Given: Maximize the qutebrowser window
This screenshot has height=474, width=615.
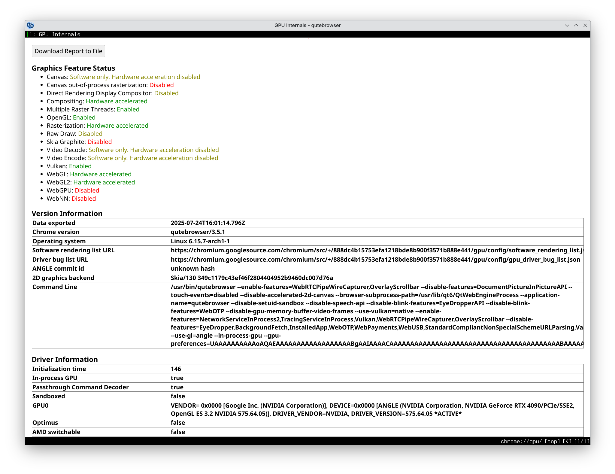Looking at the screenshot, I should coord(576,25).
